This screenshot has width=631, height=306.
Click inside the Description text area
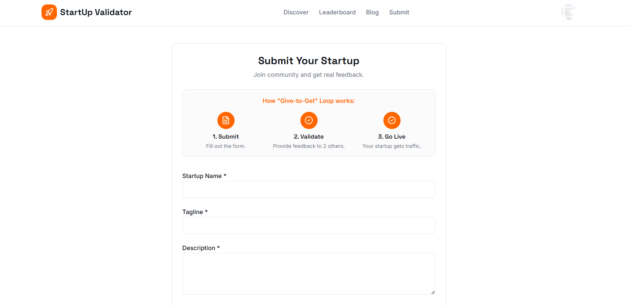pos(308,273)
